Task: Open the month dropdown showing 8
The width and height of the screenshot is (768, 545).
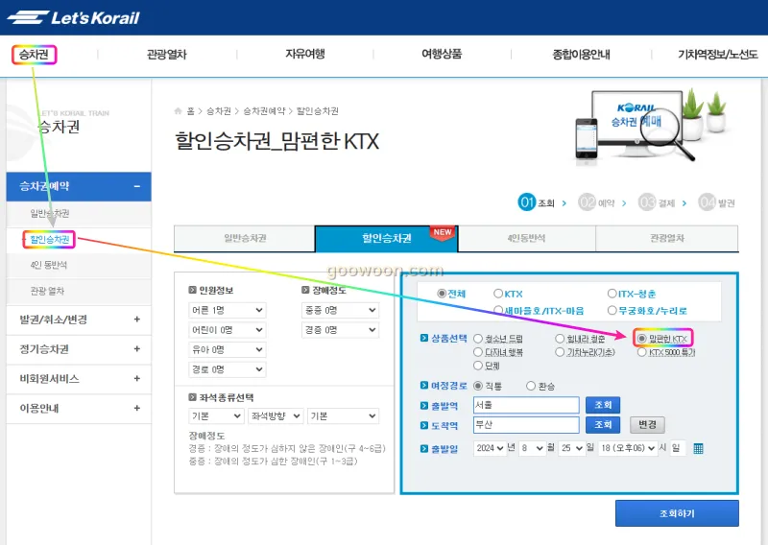Action: pyautogui.click(x=533, y=448)
